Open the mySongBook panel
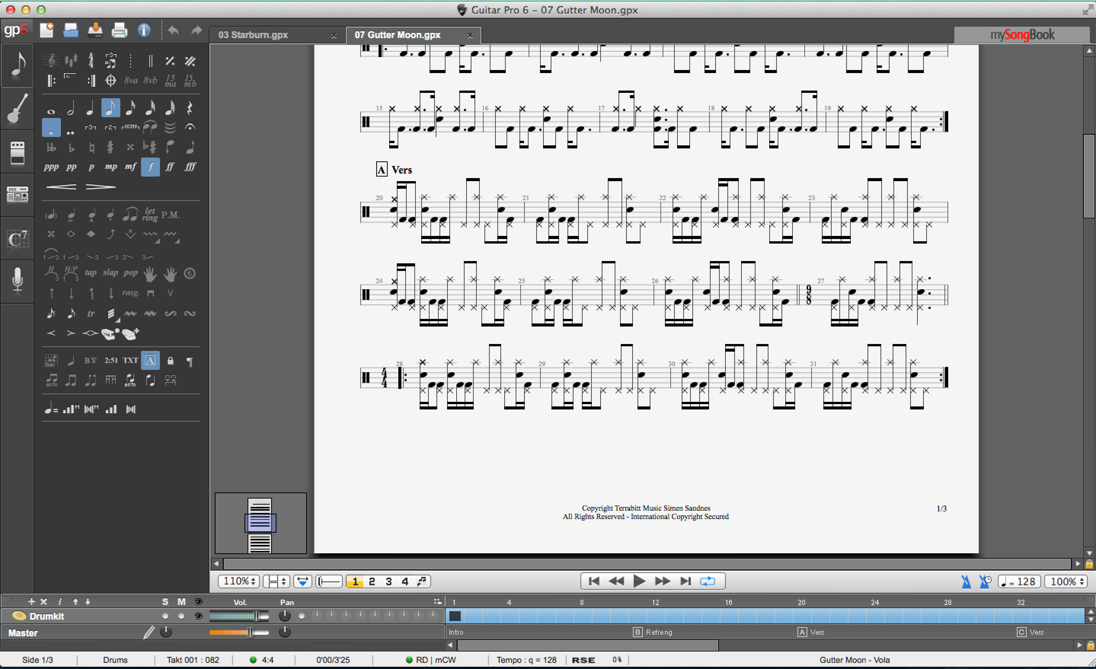The width and height of the screenshot is (1096, 669). point(1022,35)
